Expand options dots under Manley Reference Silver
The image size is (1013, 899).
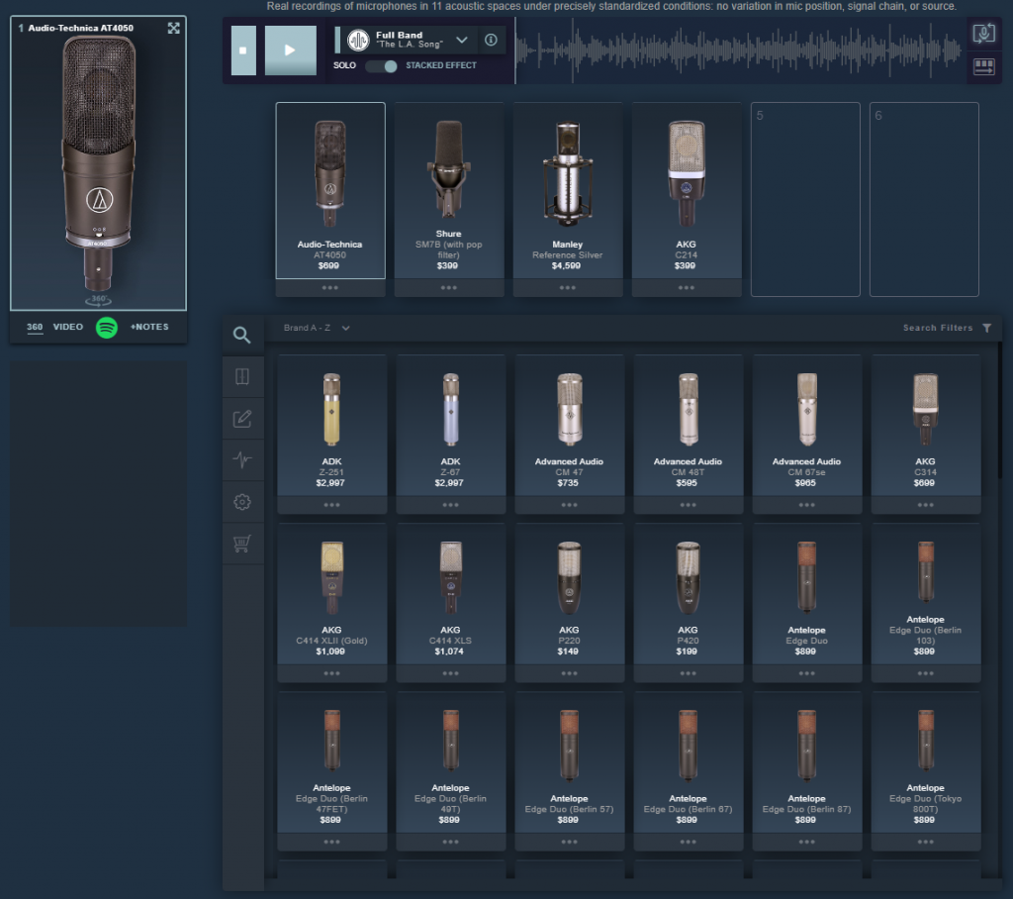tap(568, 288)
